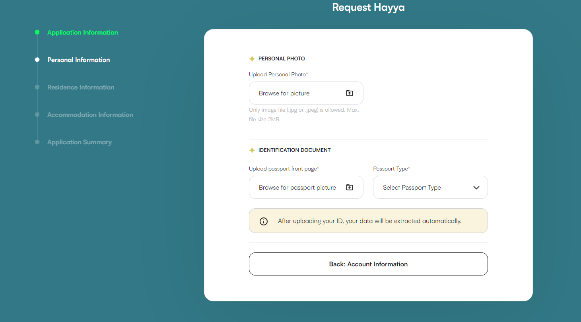This screenshot has width=581, height=322.
Task: Click the file size 2MB hint text
Action: pos(304,114)
